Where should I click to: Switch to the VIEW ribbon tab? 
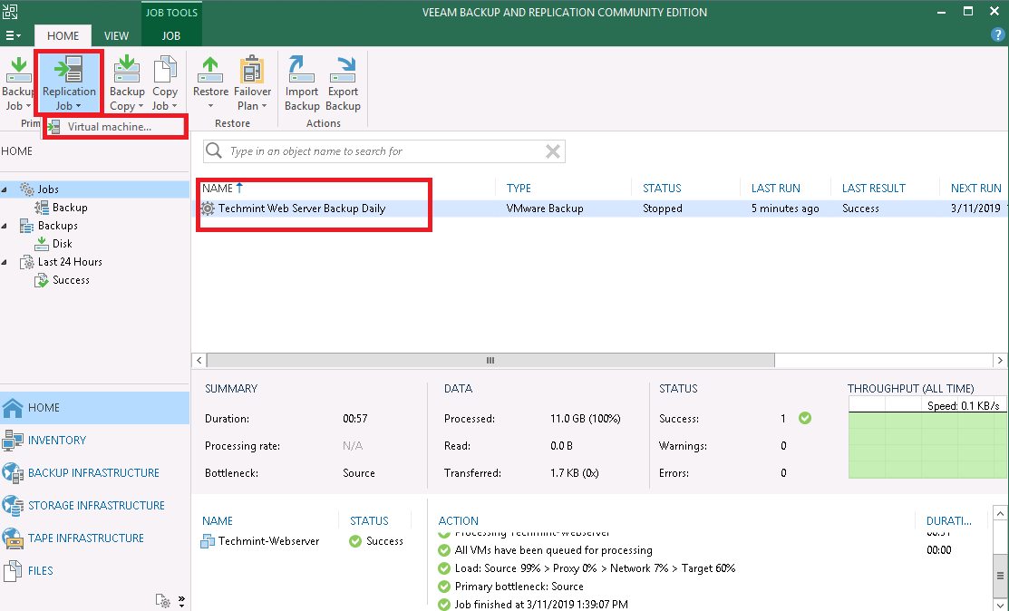[x=116, y=35]
